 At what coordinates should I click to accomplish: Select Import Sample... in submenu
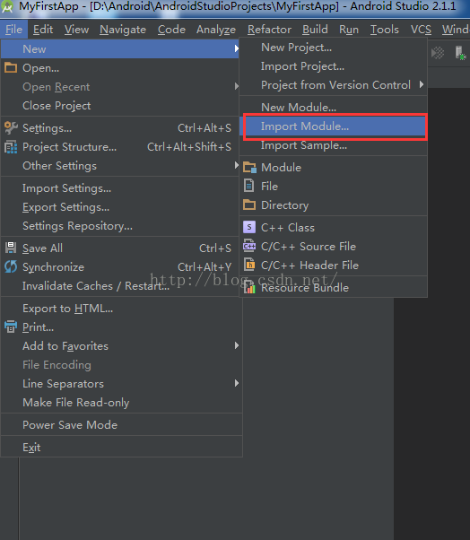point(334,145)
